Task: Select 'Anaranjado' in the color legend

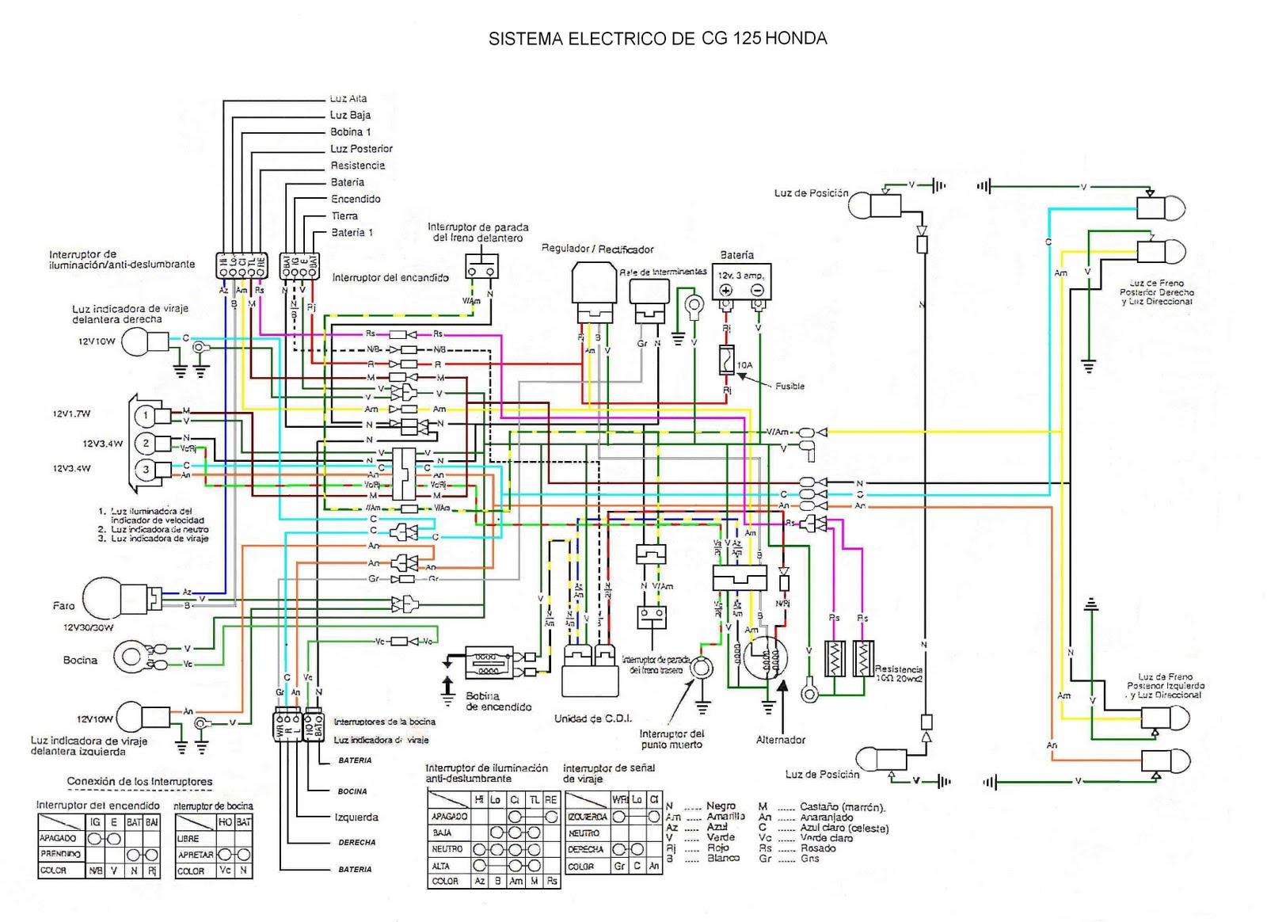Action: pos(827,817)
